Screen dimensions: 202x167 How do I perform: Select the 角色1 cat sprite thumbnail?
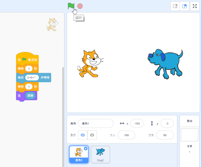click(79, 154)
